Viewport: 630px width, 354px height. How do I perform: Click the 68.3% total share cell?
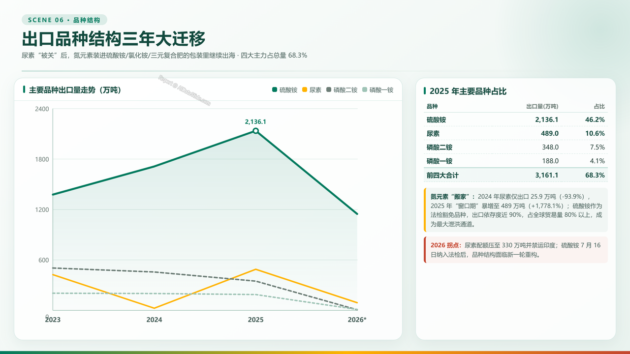click(x=595, y=175)
